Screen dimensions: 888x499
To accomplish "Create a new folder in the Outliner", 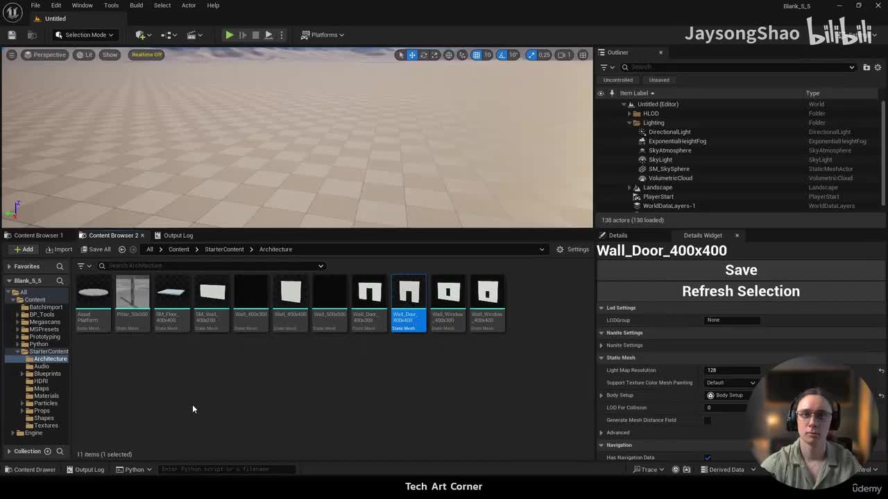I will [866, 67].
